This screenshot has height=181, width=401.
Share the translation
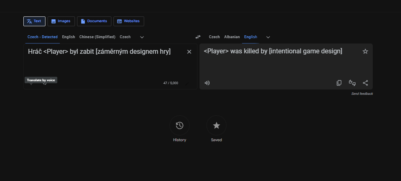(365, 83)
